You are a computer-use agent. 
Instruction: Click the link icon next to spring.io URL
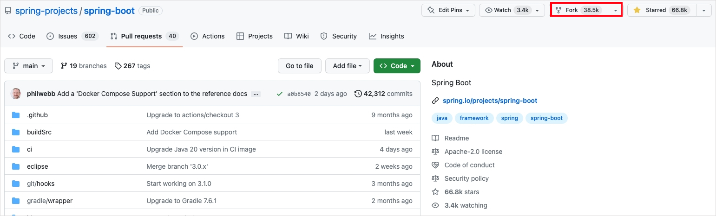(435, 101)
